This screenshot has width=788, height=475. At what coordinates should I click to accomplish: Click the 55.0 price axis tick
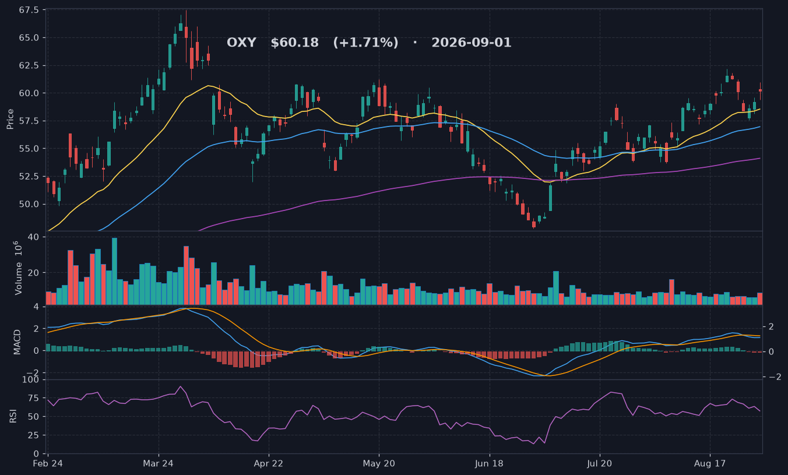coord(29,149)
